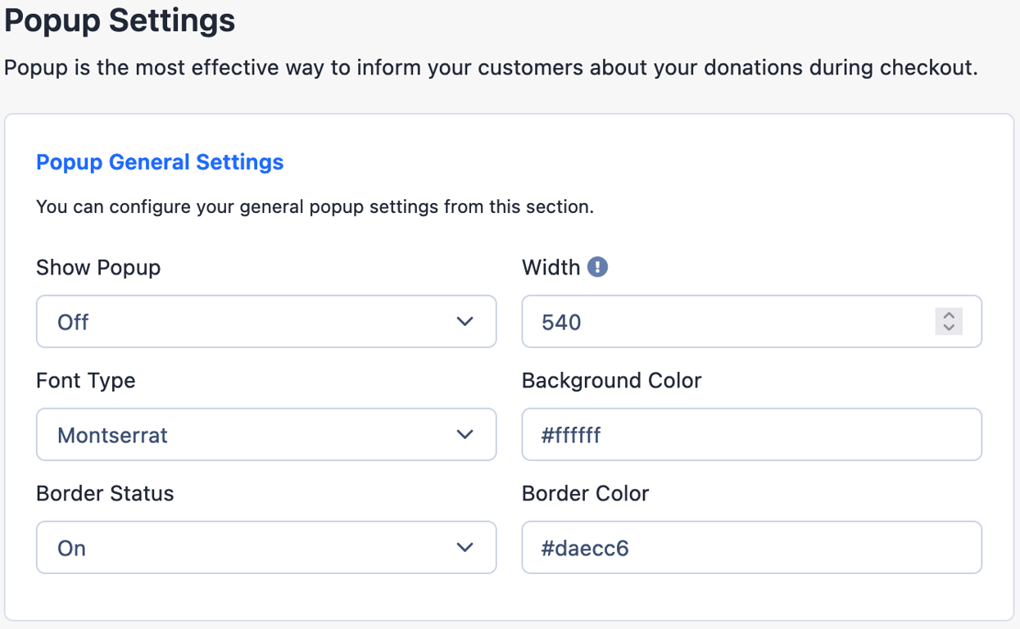Viewport: 1020px width, 629px height.
Task: Click the chevron arrow in Border Status field
Action: 465,548
